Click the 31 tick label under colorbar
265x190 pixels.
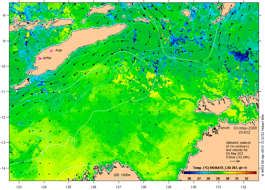tap(237, 179)
